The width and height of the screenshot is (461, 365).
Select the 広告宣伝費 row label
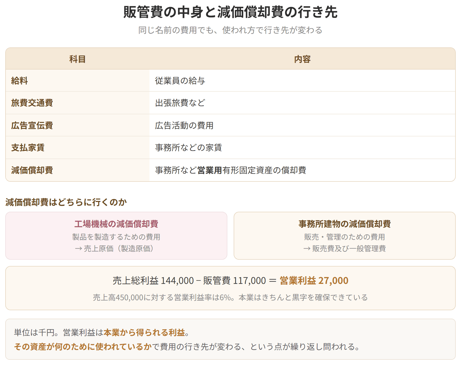(32, 125)
